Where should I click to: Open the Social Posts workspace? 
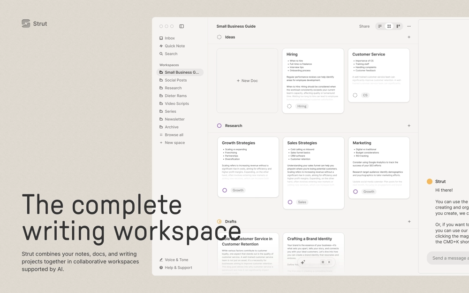point(173,80)
